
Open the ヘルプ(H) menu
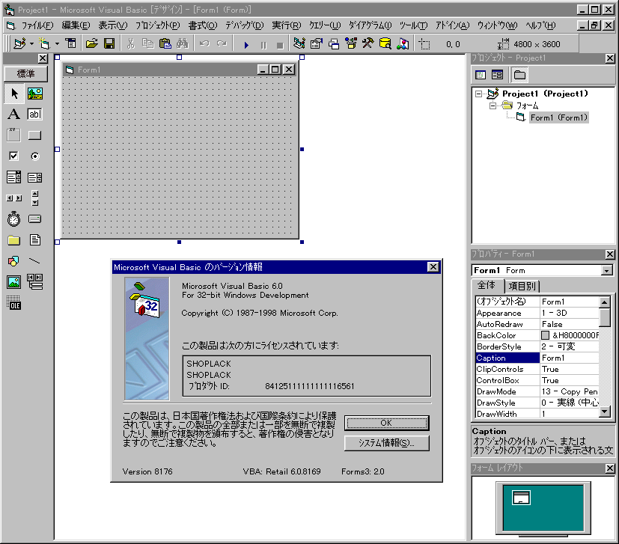coord(540,25)
